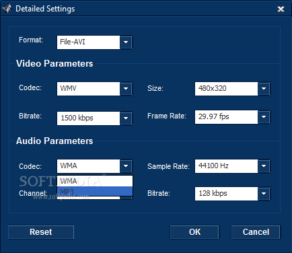This screenshot has width=292, height=253.
Task: Open the Sample Rate dropdown arrow
Action: pos(264,166)
